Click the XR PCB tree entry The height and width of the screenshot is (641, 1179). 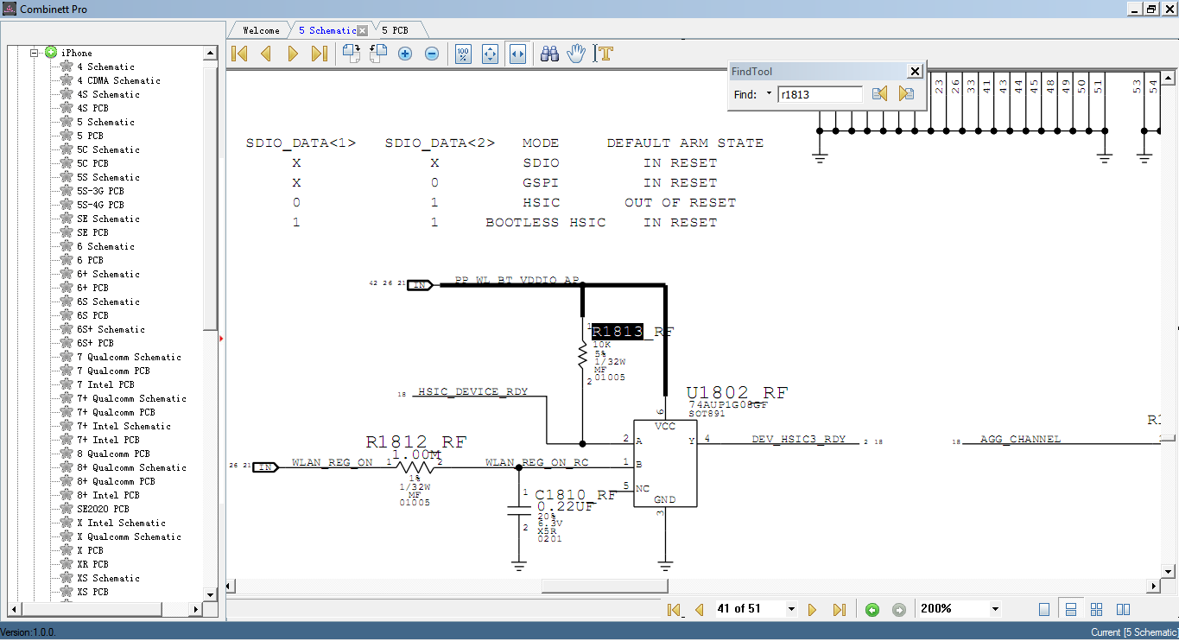(92, 564)
